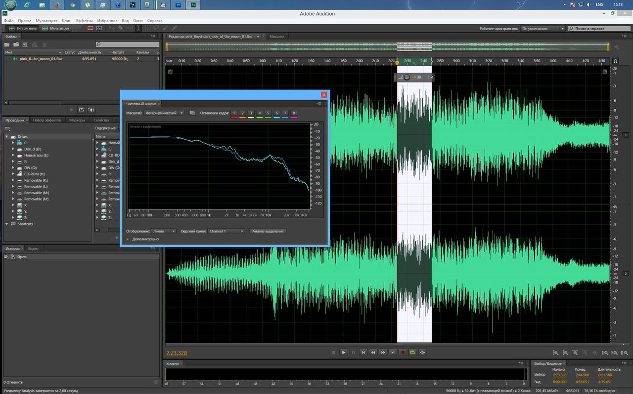Click Zoom to Selection icon (rightmost)
This screenshot has height=394, width=633.
point(624,353)
